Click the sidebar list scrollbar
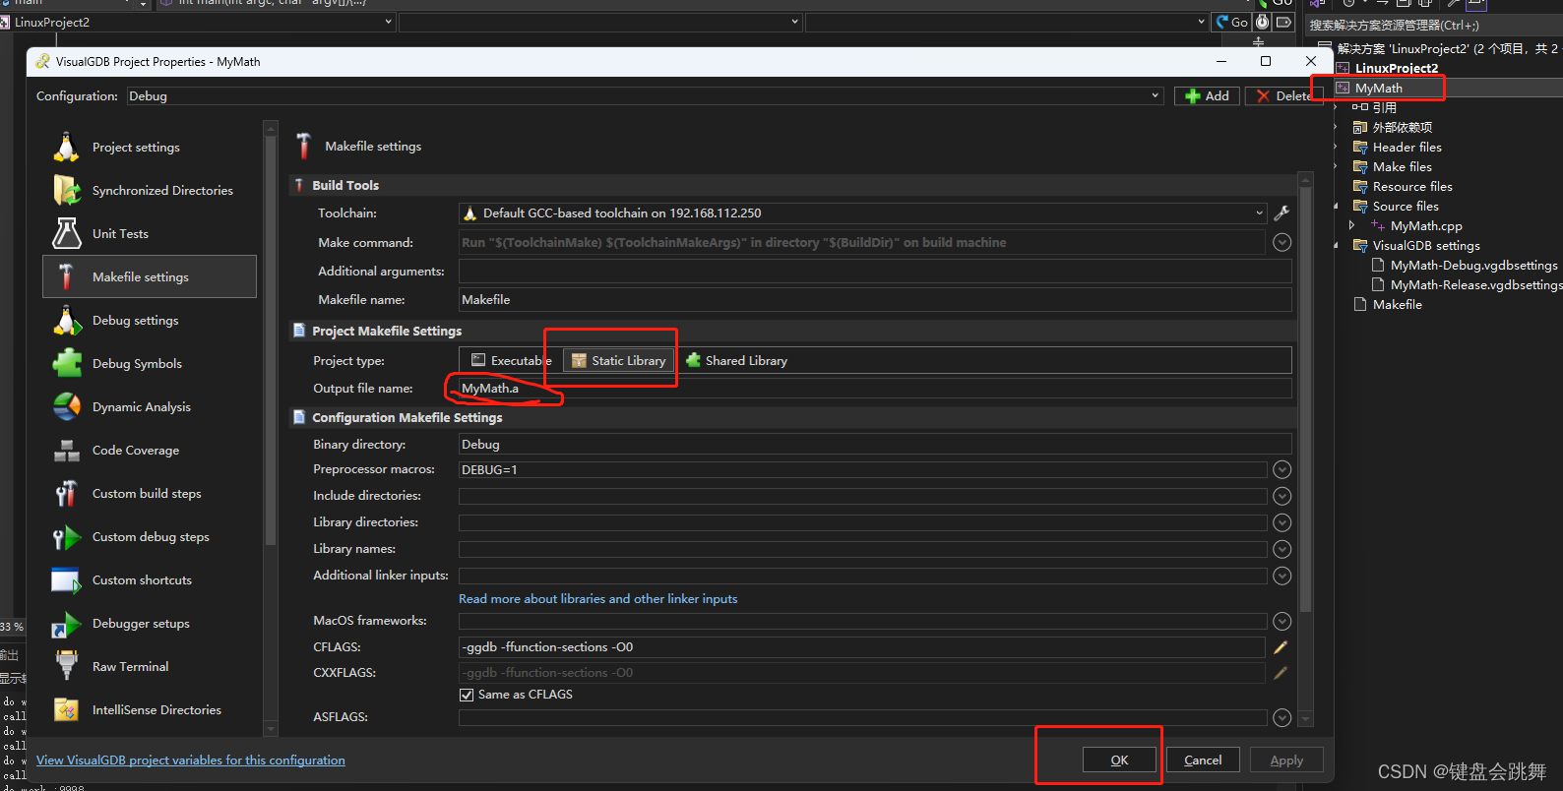1563x791 pixels. [x=271, y=339]
